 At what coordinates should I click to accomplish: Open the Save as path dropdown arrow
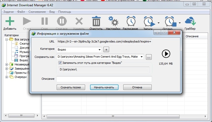tap(142, 57)
